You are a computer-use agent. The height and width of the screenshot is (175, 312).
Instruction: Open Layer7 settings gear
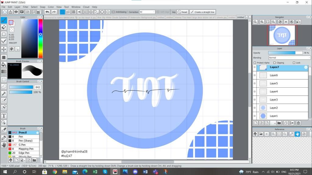tap(306, 67)
